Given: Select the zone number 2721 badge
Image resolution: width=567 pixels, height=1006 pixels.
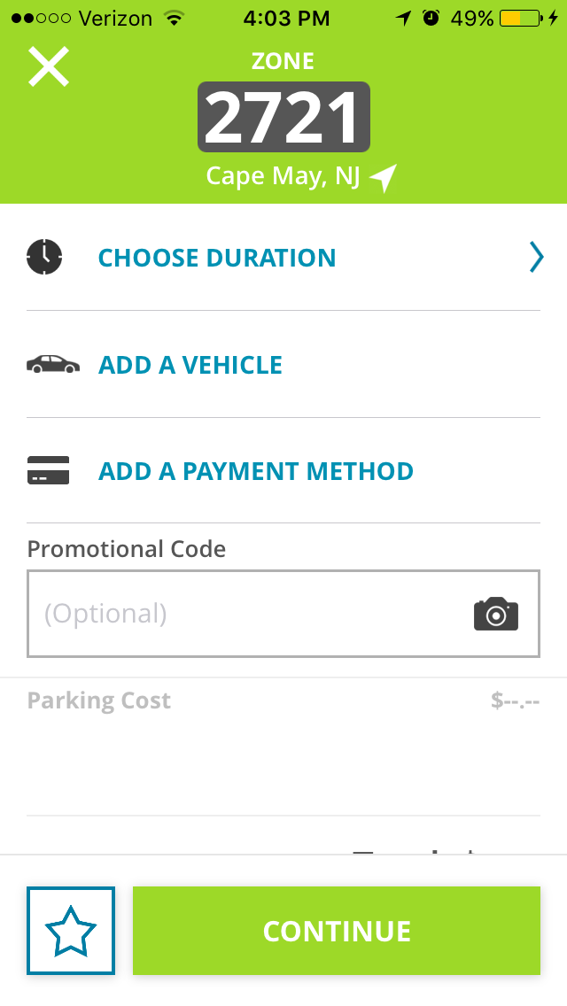Looking at the screenshot, I should click(283, 116).
